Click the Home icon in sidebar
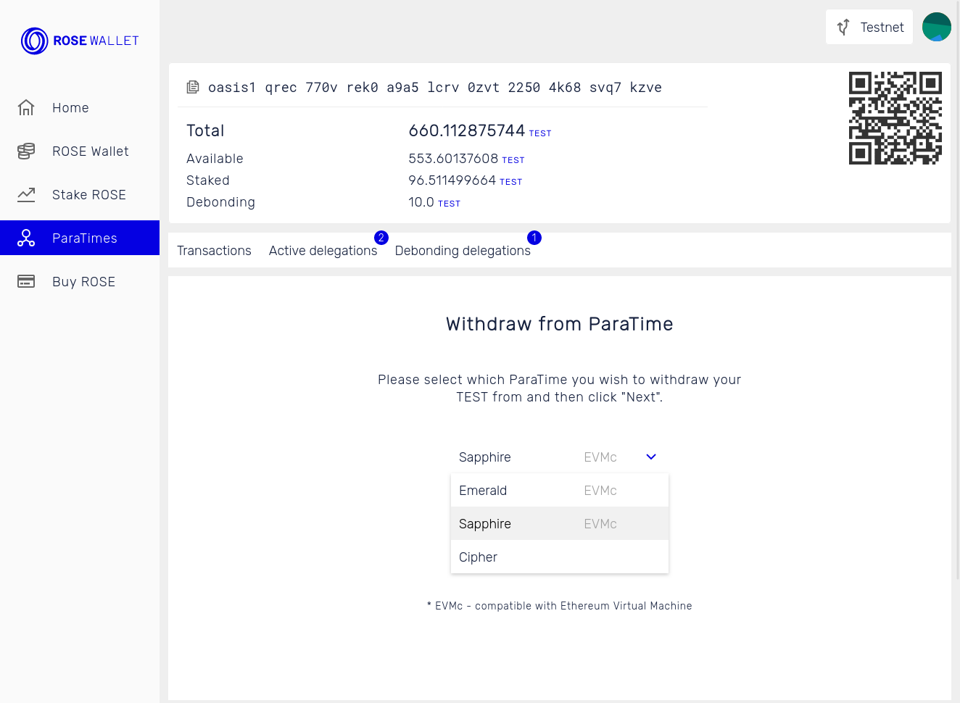Image resolution: width=960 pixels, height=703 pixels. coord(26,107)
